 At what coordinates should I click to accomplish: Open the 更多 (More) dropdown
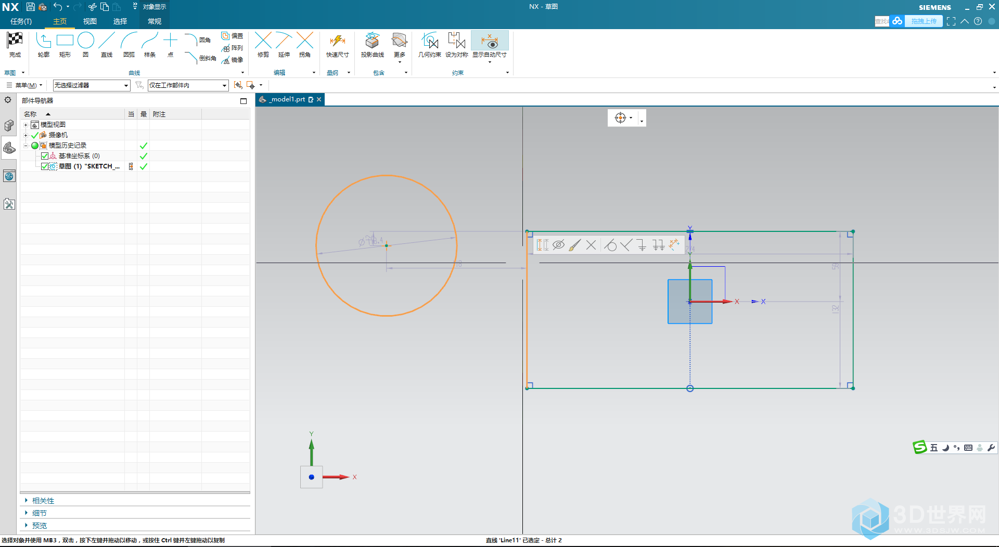coord(400,47)
